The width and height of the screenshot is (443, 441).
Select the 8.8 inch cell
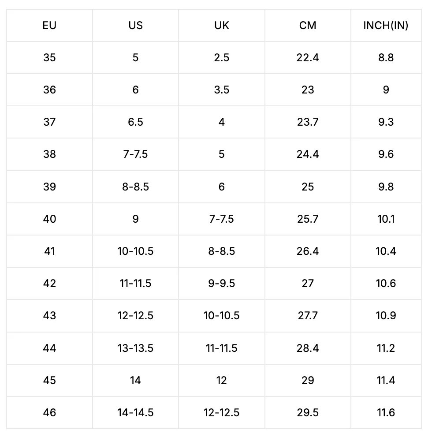386,58
